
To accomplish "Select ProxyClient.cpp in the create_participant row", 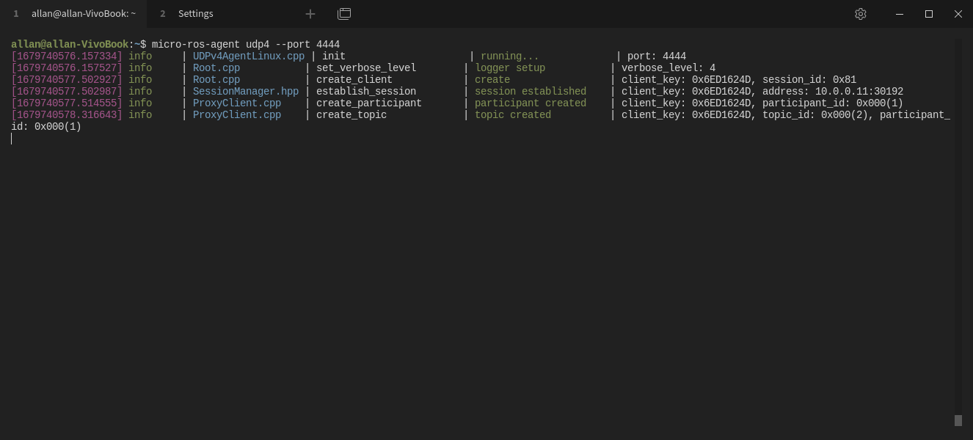I will pyautogui.click(x=236, y=103).
